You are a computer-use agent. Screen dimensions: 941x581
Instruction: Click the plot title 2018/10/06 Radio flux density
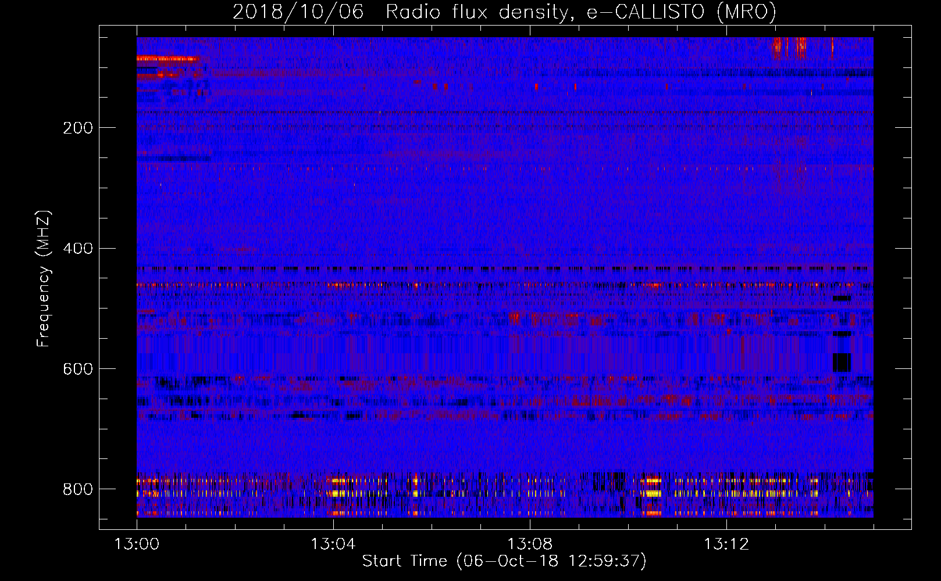pos(505,12)
